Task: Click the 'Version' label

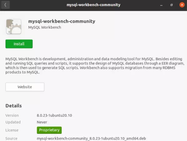Action: tap(12, 115)
